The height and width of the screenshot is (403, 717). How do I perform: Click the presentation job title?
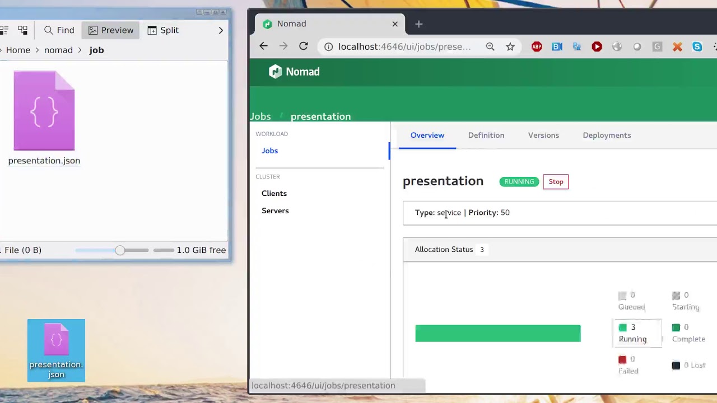(x=443, y=181)
